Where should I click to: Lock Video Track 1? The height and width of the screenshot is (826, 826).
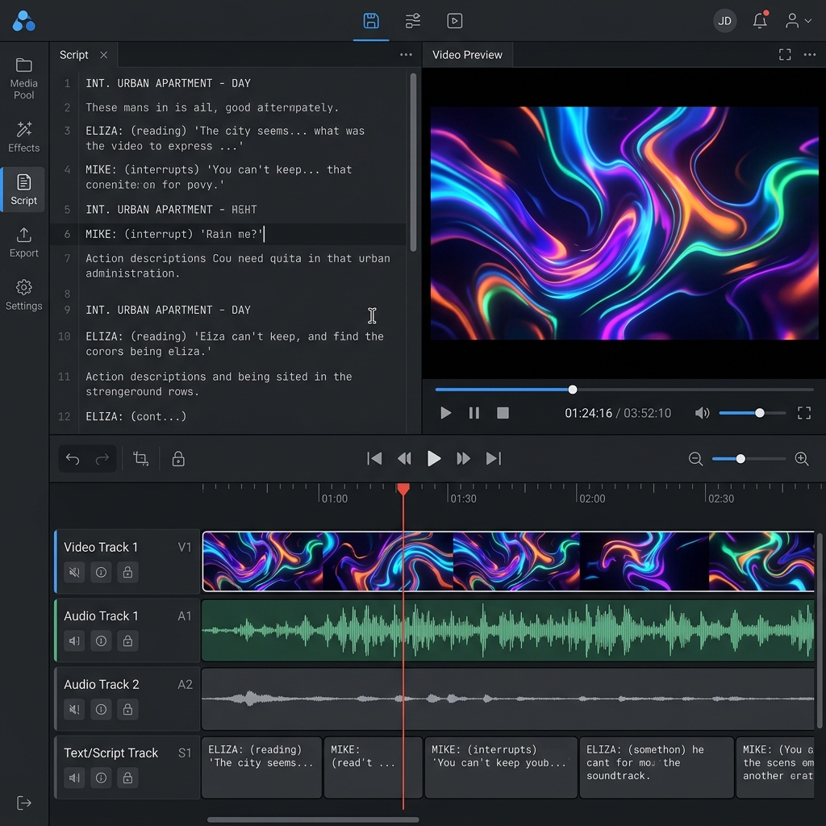tap(127, 572)
